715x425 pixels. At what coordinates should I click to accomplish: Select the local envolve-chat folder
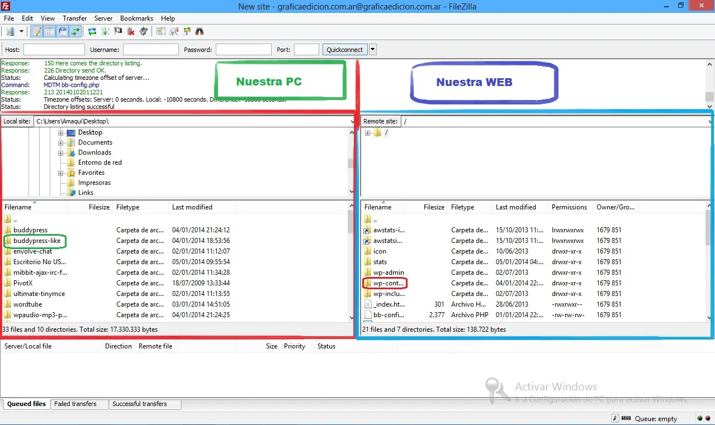tap(32, 251)
